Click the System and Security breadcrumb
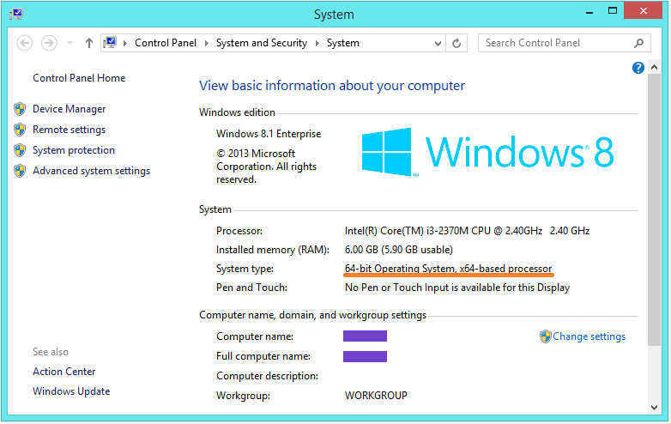This screenshot has width=671, height=424. 262,43
